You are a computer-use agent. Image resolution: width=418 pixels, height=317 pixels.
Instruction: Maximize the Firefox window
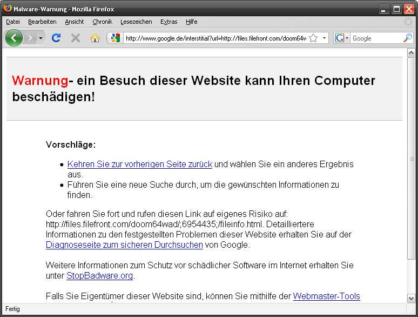tap(396, 9)
